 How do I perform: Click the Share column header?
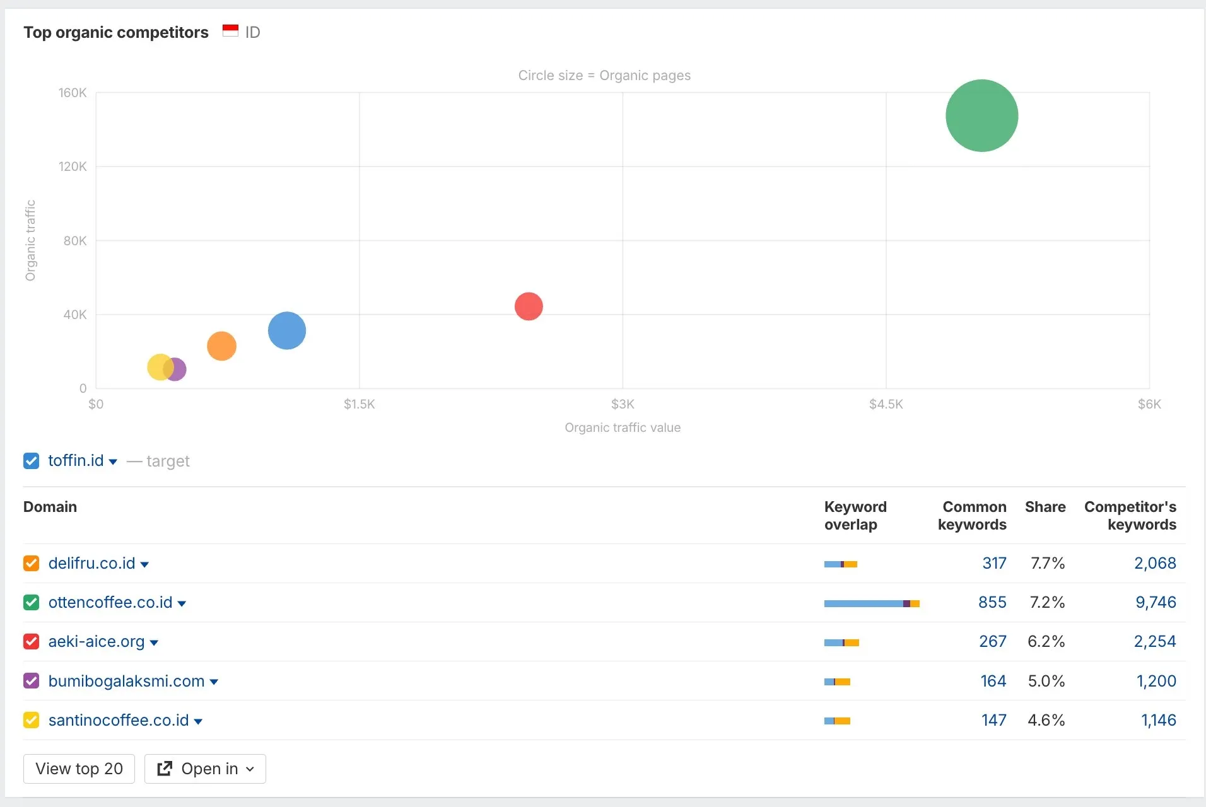pyautogui.click(x=1045, y=507)
